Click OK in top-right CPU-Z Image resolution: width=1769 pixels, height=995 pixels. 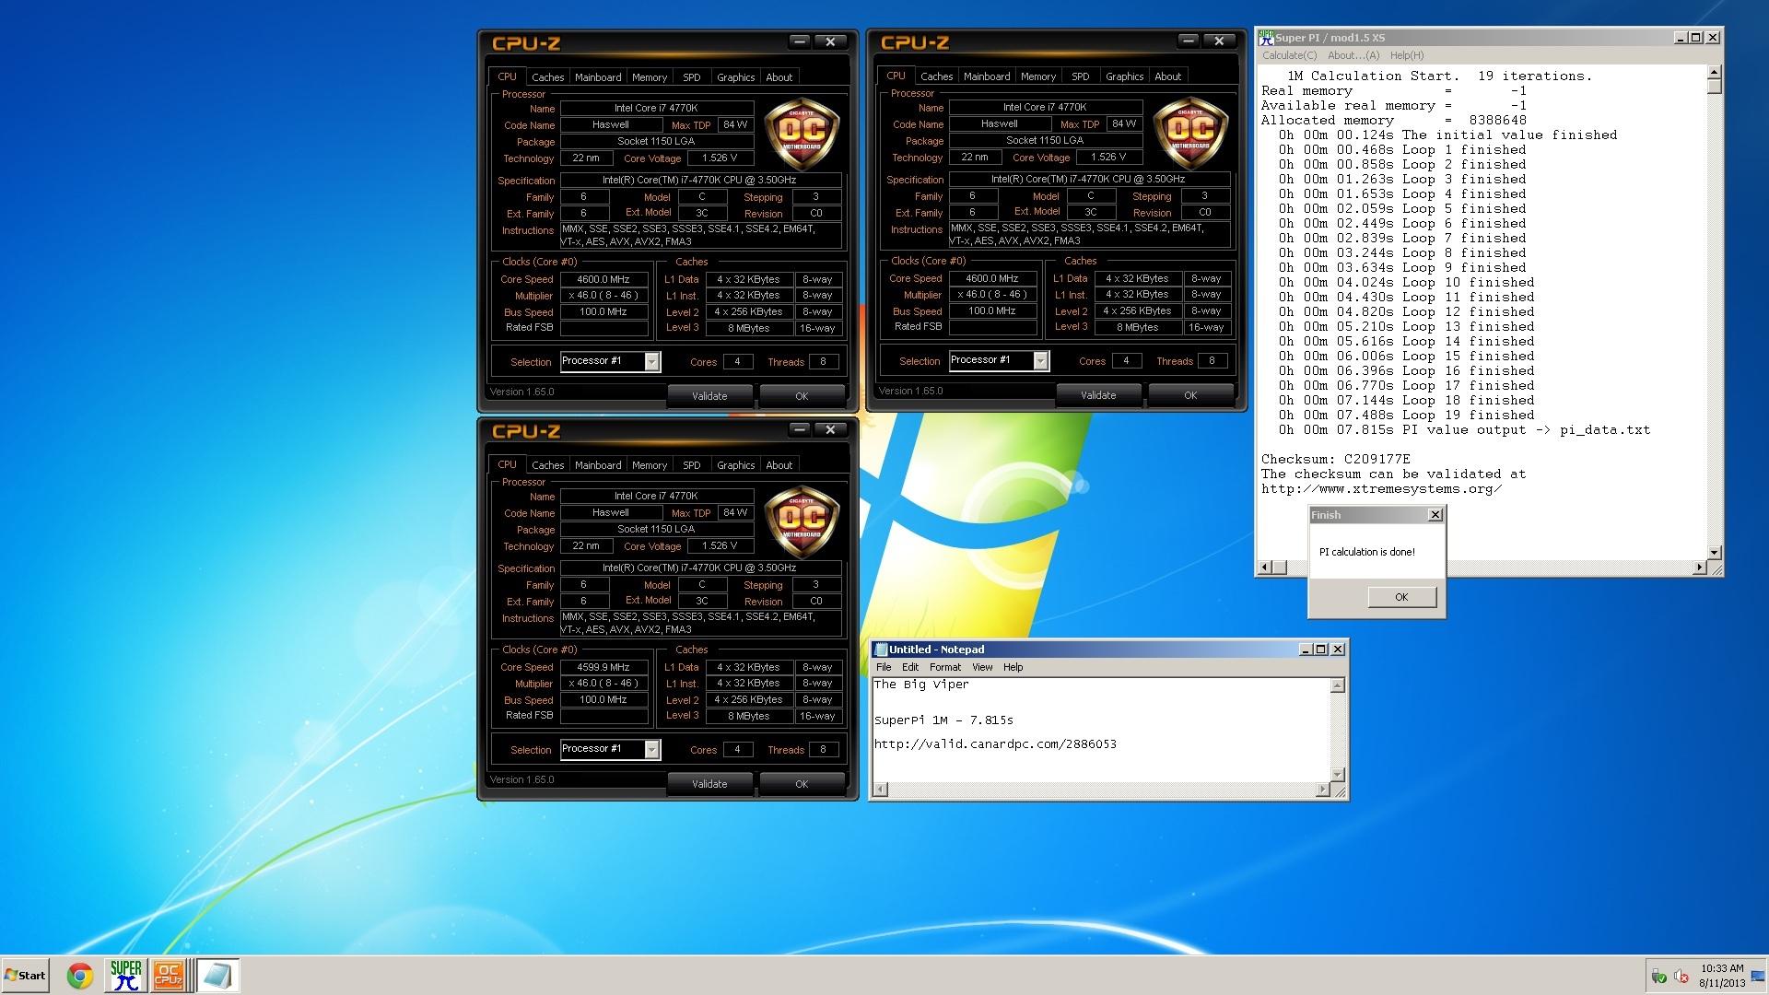(x=1190, y=395)
